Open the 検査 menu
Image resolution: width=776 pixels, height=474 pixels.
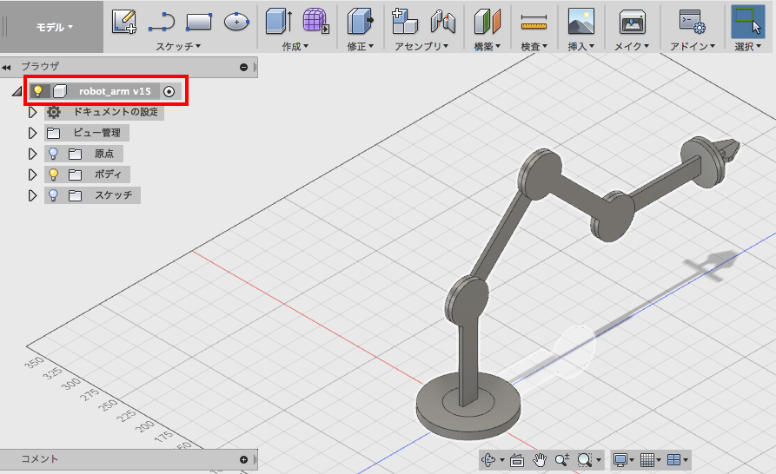(x=534, y=47)
